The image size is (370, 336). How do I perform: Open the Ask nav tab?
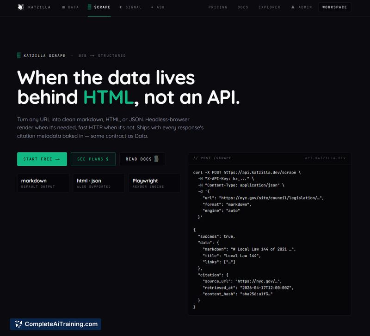coord(158,7)
